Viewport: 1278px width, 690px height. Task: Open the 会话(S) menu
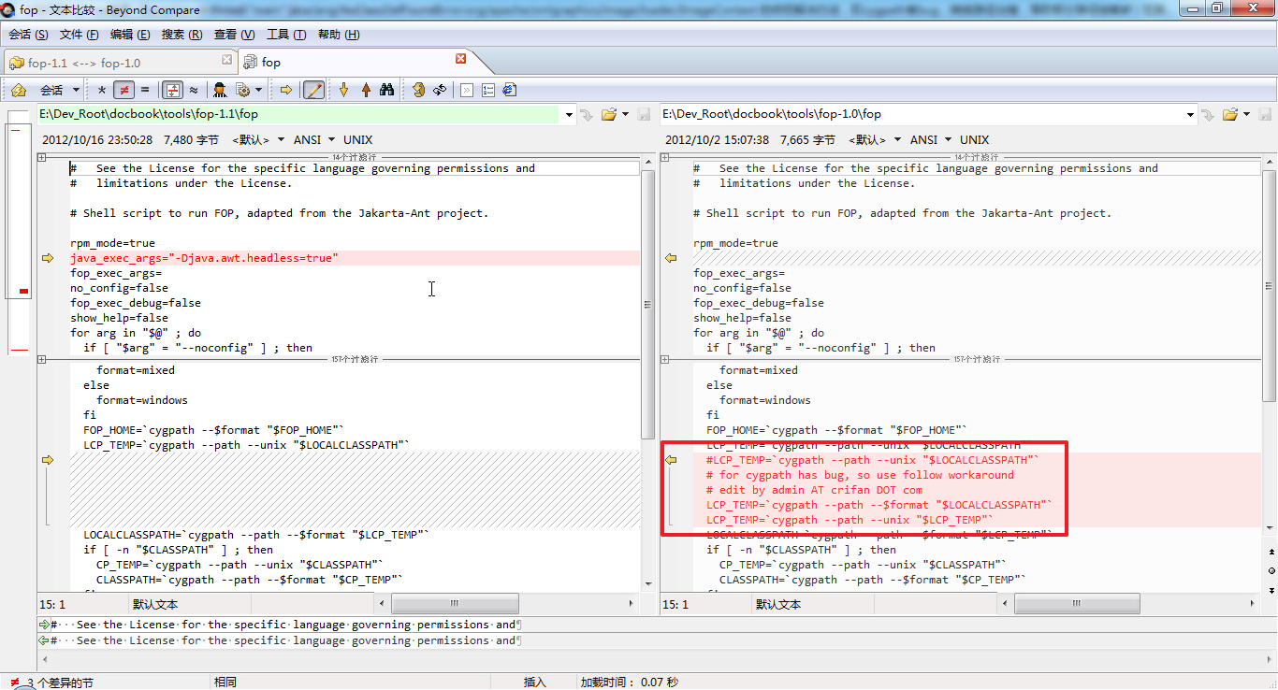point(28,35)
